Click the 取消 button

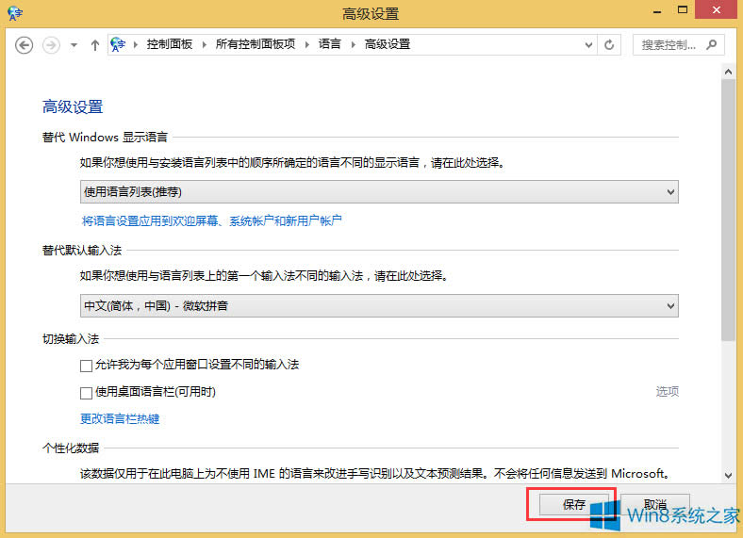pos(655,504)
